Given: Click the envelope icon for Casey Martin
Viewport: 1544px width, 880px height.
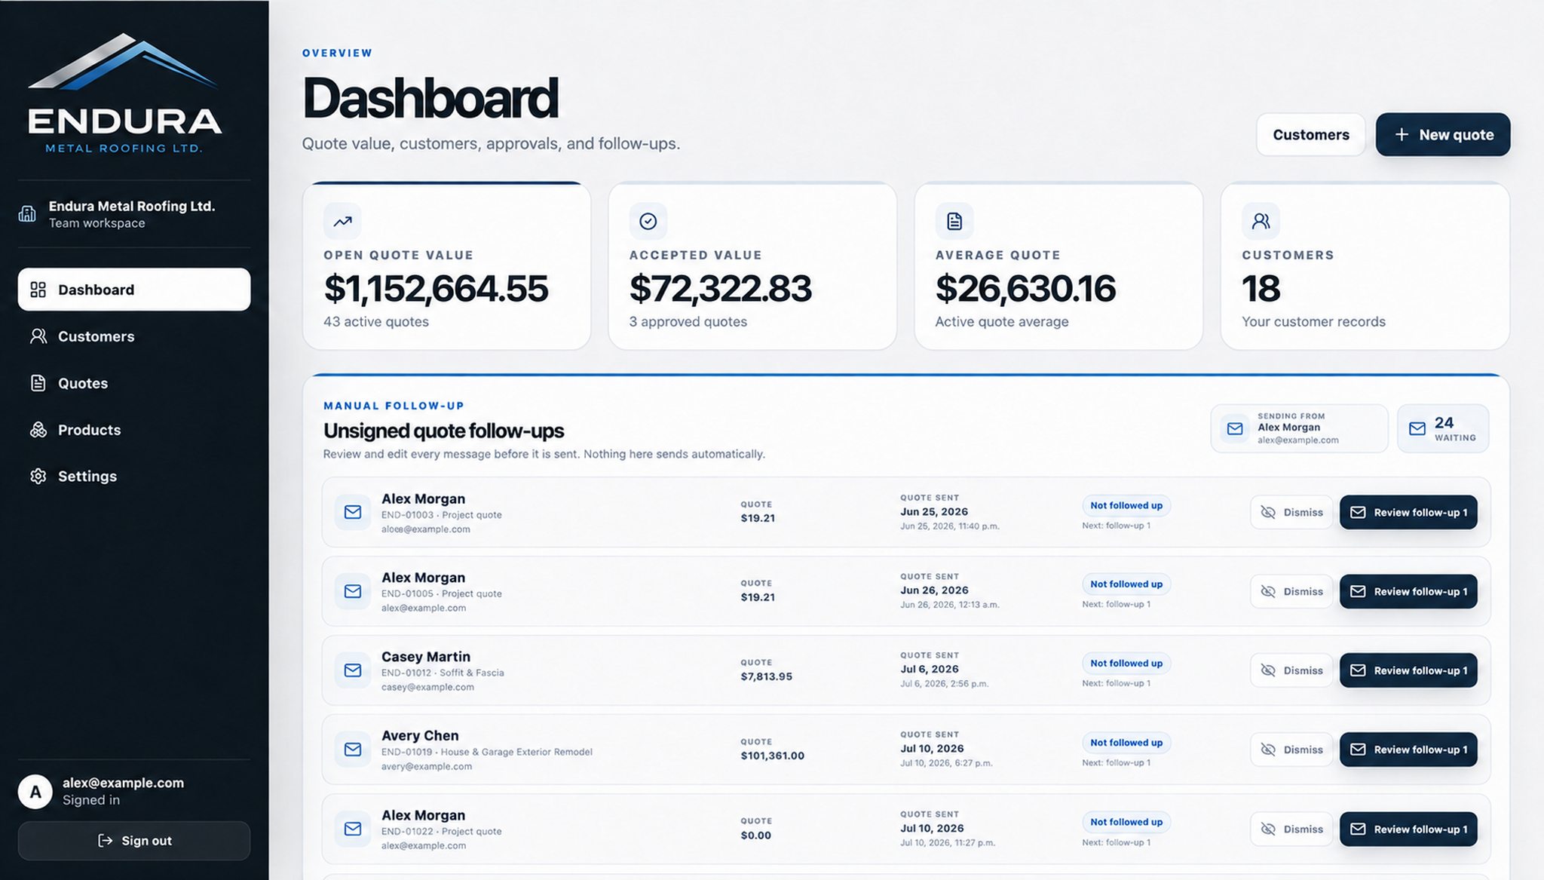Looking at the screenshot, I should click(x=353, y=670).
